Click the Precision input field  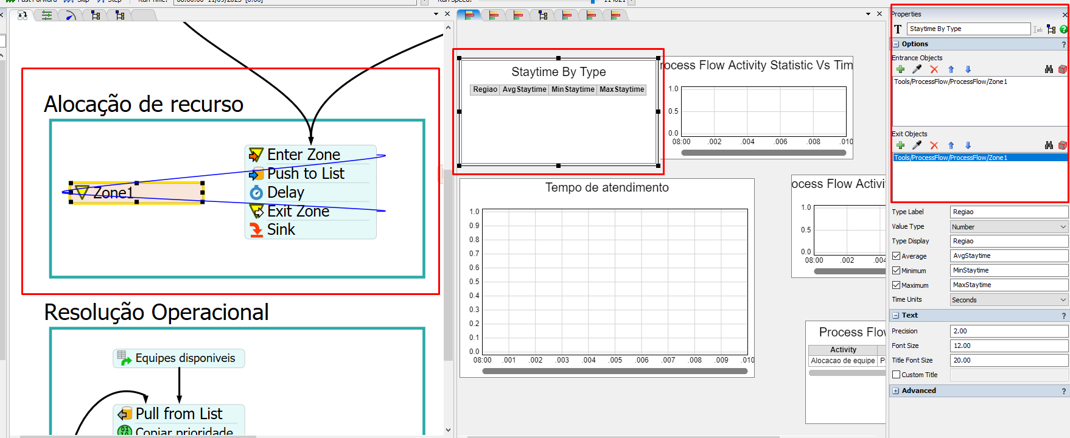click(1009, 331)
